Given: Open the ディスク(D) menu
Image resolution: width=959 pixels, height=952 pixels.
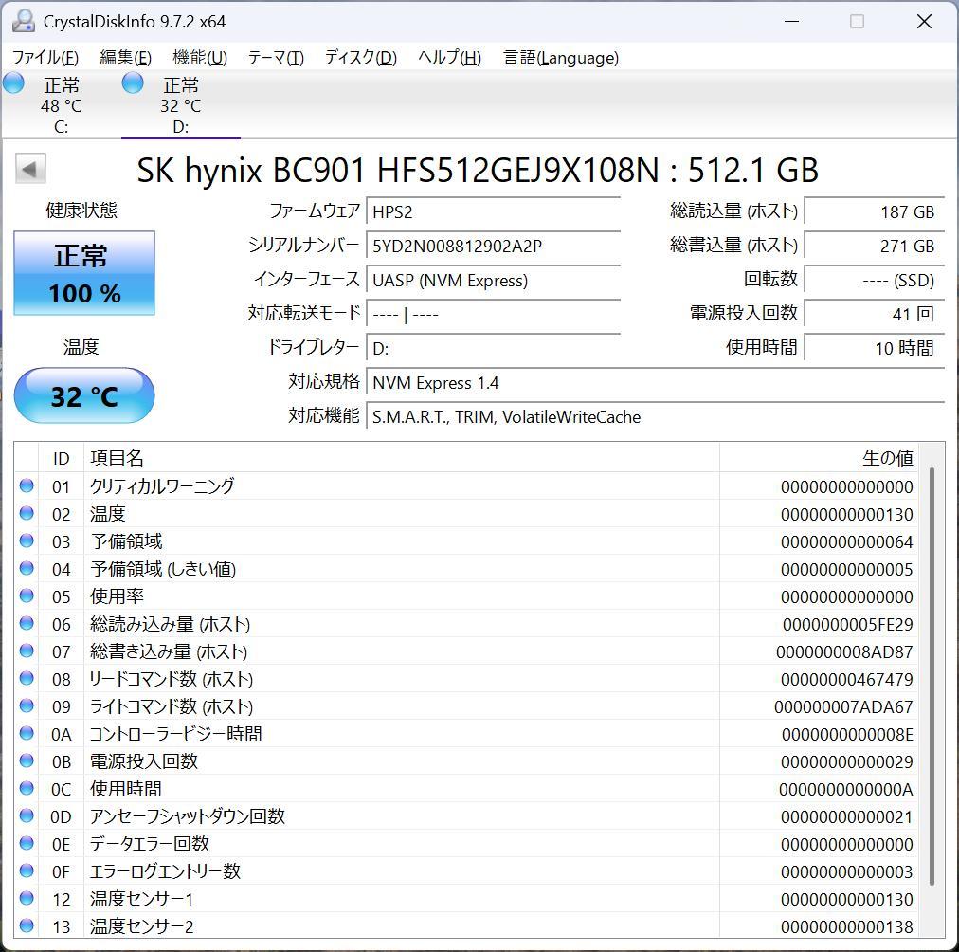Looking at the screenshot, I should (x=361, y=58).
